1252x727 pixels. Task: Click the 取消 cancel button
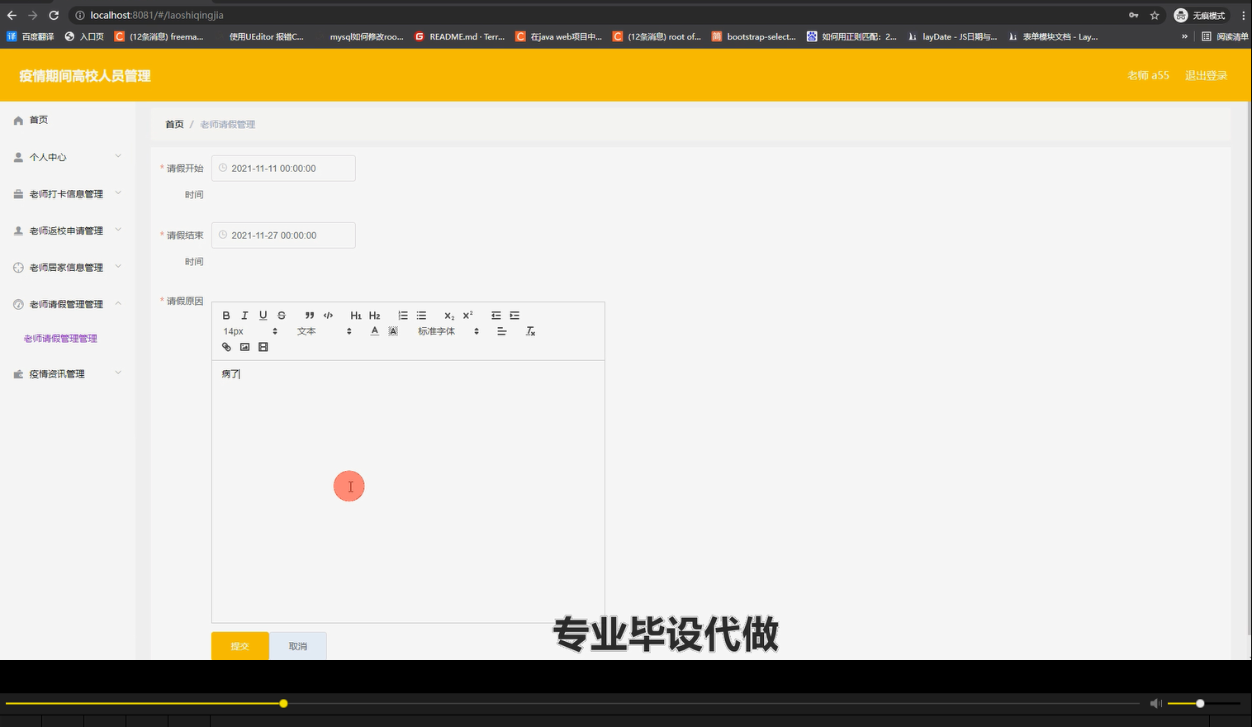(x=298, y=646)
